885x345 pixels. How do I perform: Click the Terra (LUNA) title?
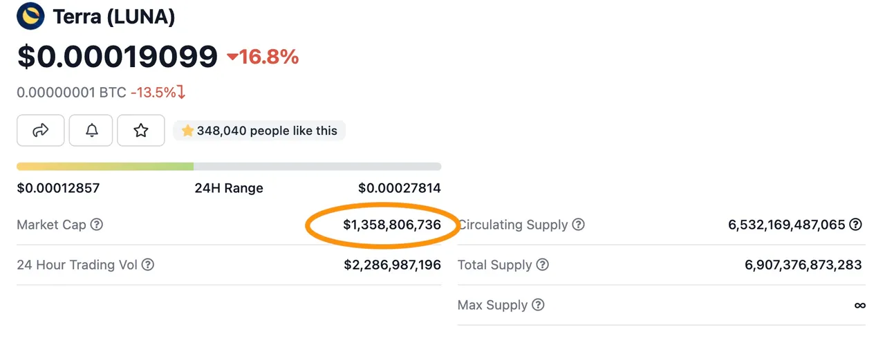114,17
